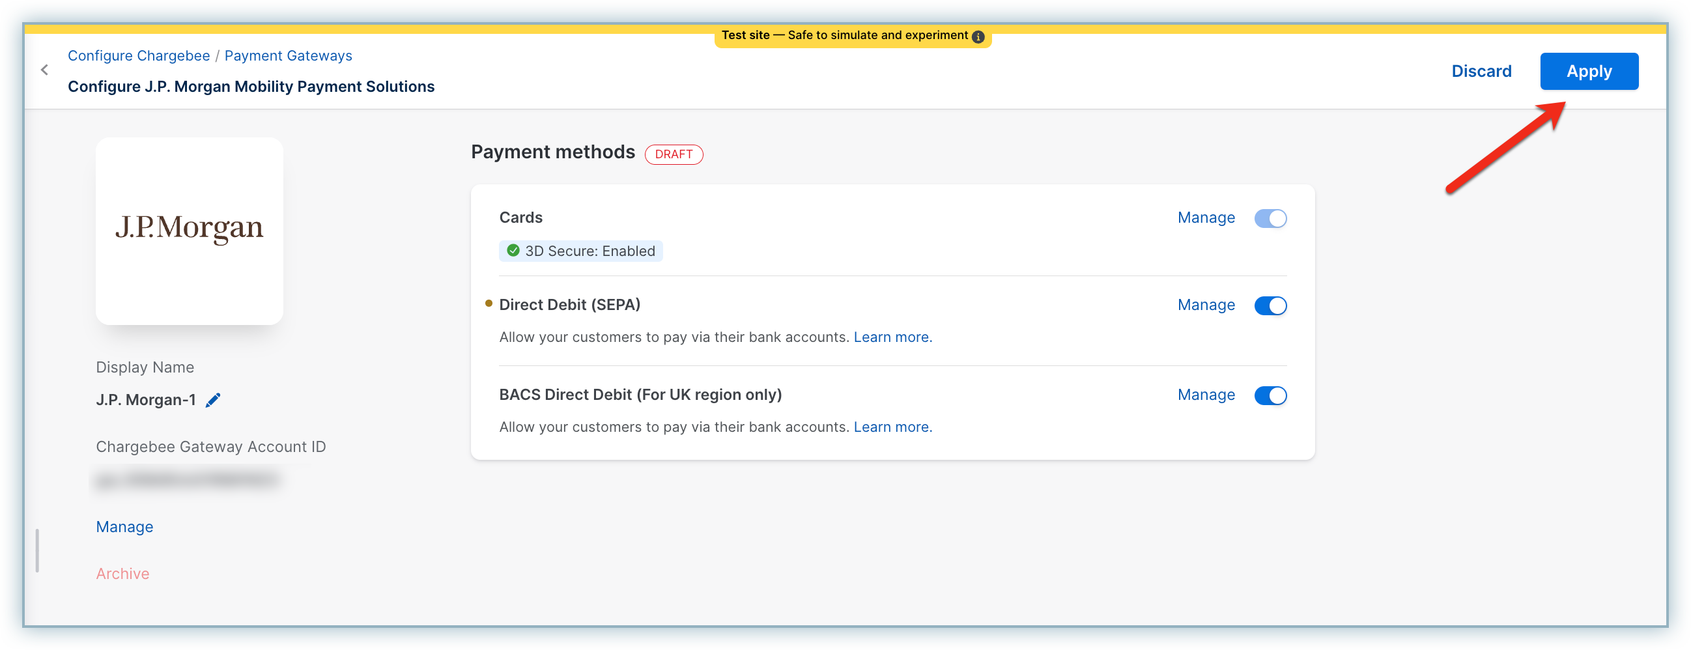This screenshot has width=1691, height=650.
Task: Open Manage for BACS Direct Debit
Action: pyautogui.click(x=1205, y=395)
